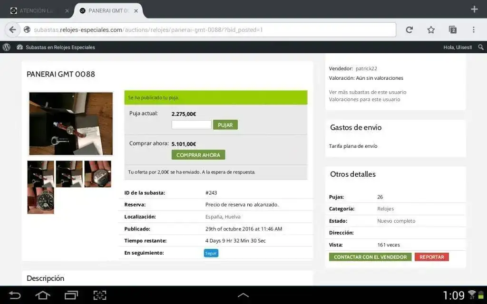Open 'Ver más subastas de este usuario' link
The image size is (487, 304).
(x=368, y=92)
